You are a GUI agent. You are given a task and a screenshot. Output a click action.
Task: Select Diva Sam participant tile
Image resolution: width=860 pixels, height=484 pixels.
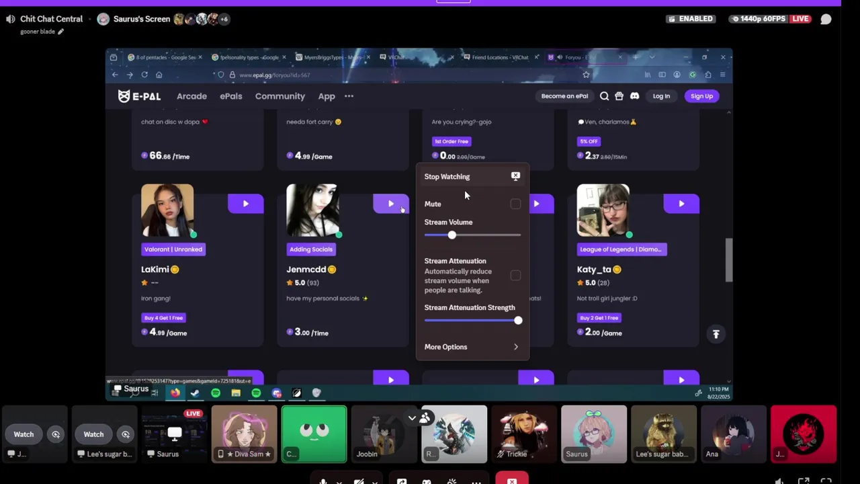tap(245, 434)
